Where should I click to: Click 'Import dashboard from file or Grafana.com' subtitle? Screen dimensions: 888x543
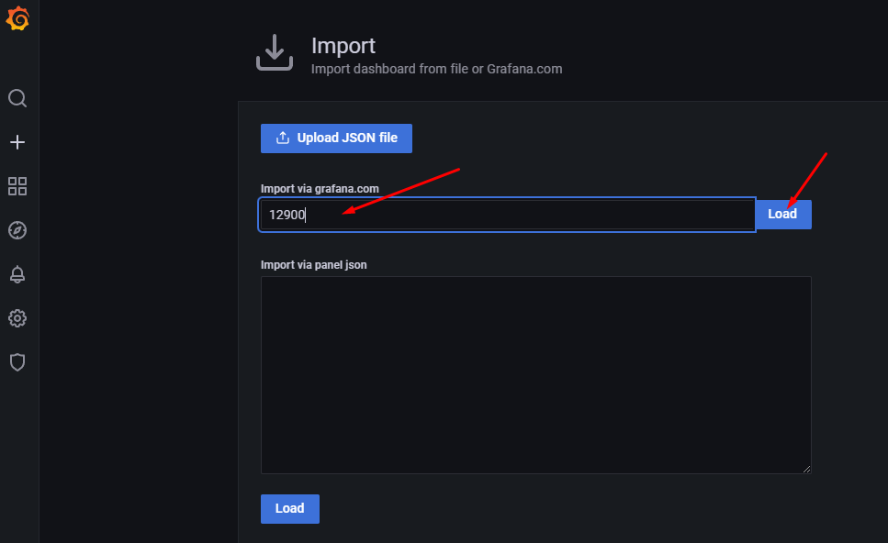[436, 69]
